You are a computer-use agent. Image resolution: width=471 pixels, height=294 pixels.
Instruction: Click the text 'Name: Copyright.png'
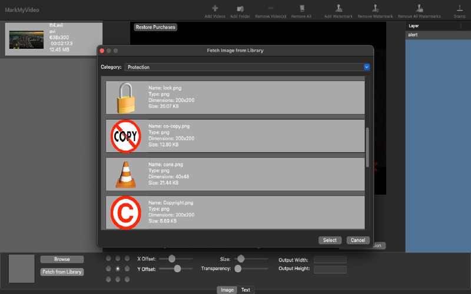pyautogui.click(x=171, y=203)
